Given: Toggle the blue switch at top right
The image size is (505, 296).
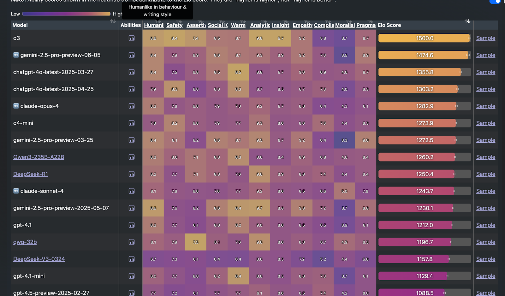Looking at the screenshot, I should point(495,2).
